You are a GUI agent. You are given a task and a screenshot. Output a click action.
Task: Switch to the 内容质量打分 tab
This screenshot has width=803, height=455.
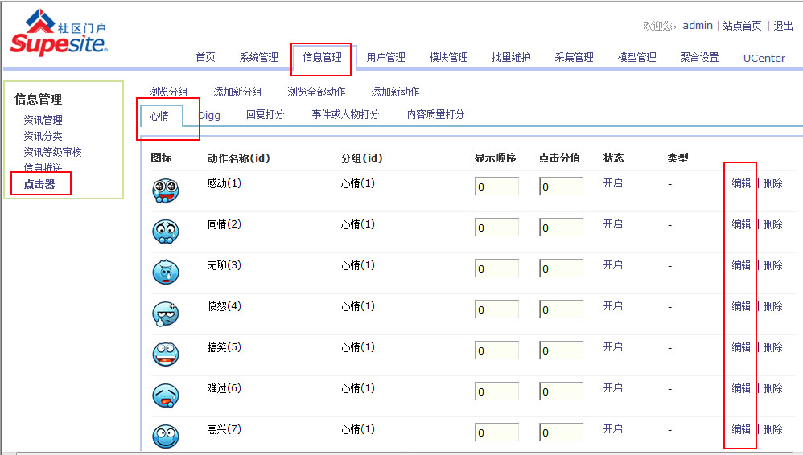coord(436,114)
